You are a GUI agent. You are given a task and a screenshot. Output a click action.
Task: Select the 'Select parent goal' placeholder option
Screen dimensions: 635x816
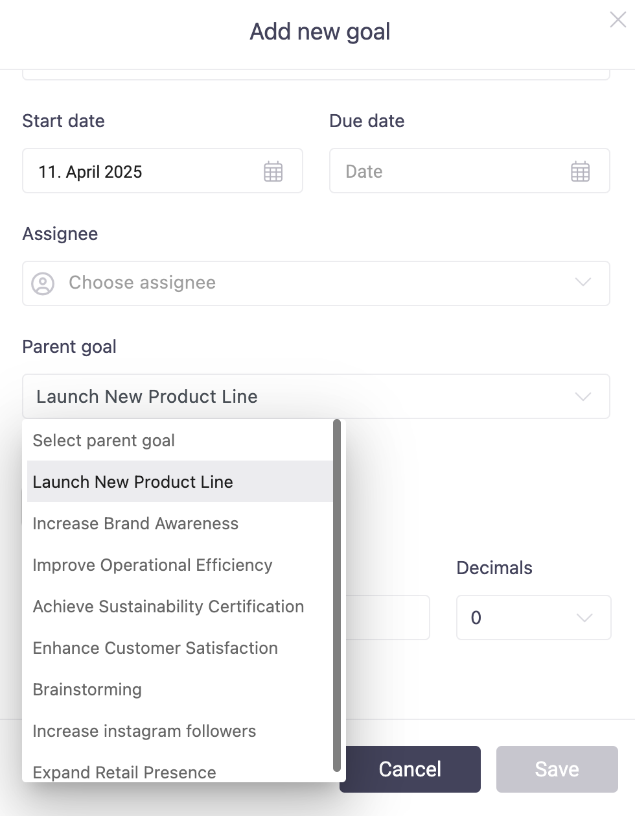coord(104,440)
